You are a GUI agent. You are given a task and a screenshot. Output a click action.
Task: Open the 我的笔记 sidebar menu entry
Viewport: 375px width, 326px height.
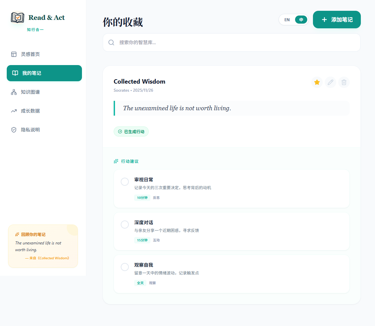[44, 73]
